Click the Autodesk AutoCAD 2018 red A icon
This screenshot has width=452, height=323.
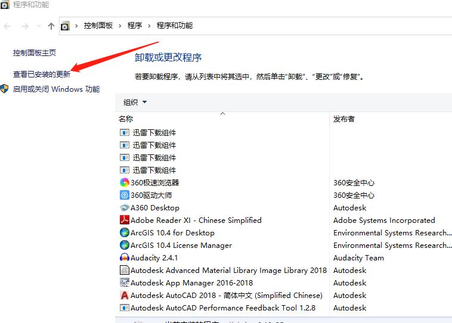124,295
